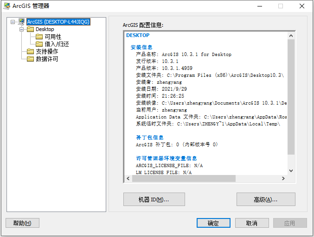Click the LM_LICENSE_FILE: N/A line

pyautogui.click(x=164, y=172)
